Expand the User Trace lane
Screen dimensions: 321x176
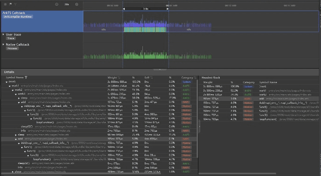3,34
